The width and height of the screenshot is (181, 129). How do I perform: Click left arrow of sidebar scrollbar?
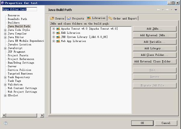pyautogui.click(x=4, y=115)
